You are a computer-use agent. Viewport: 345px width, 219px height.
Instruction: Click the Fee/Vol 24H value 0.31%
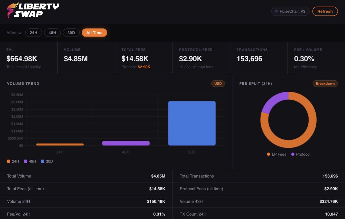point(159,214)
